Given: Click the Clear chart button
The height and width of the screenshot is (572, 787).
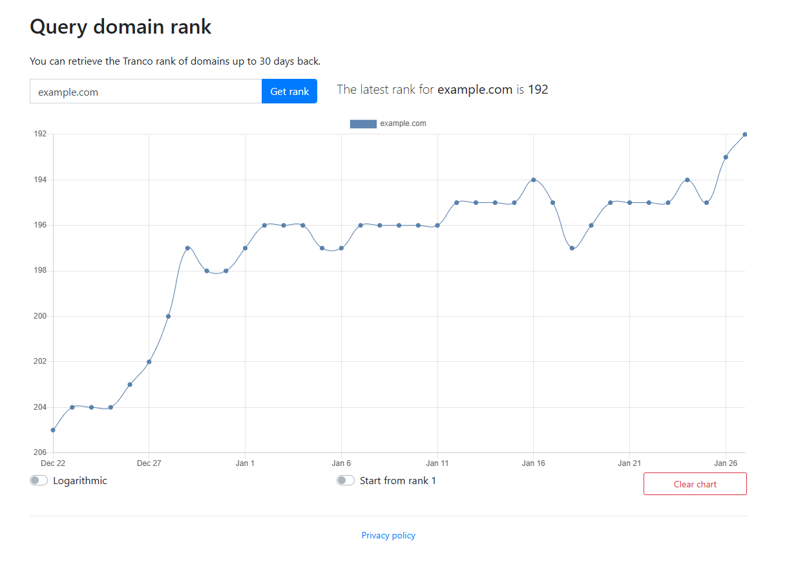Looking at the screenshot, I should pos(695,484).
